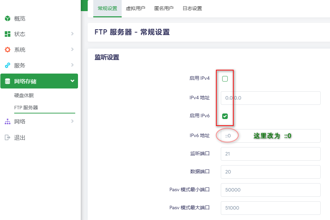Click the orange System gear icon
This screenshot has width=330, height=220.
(x=7, y=50)
